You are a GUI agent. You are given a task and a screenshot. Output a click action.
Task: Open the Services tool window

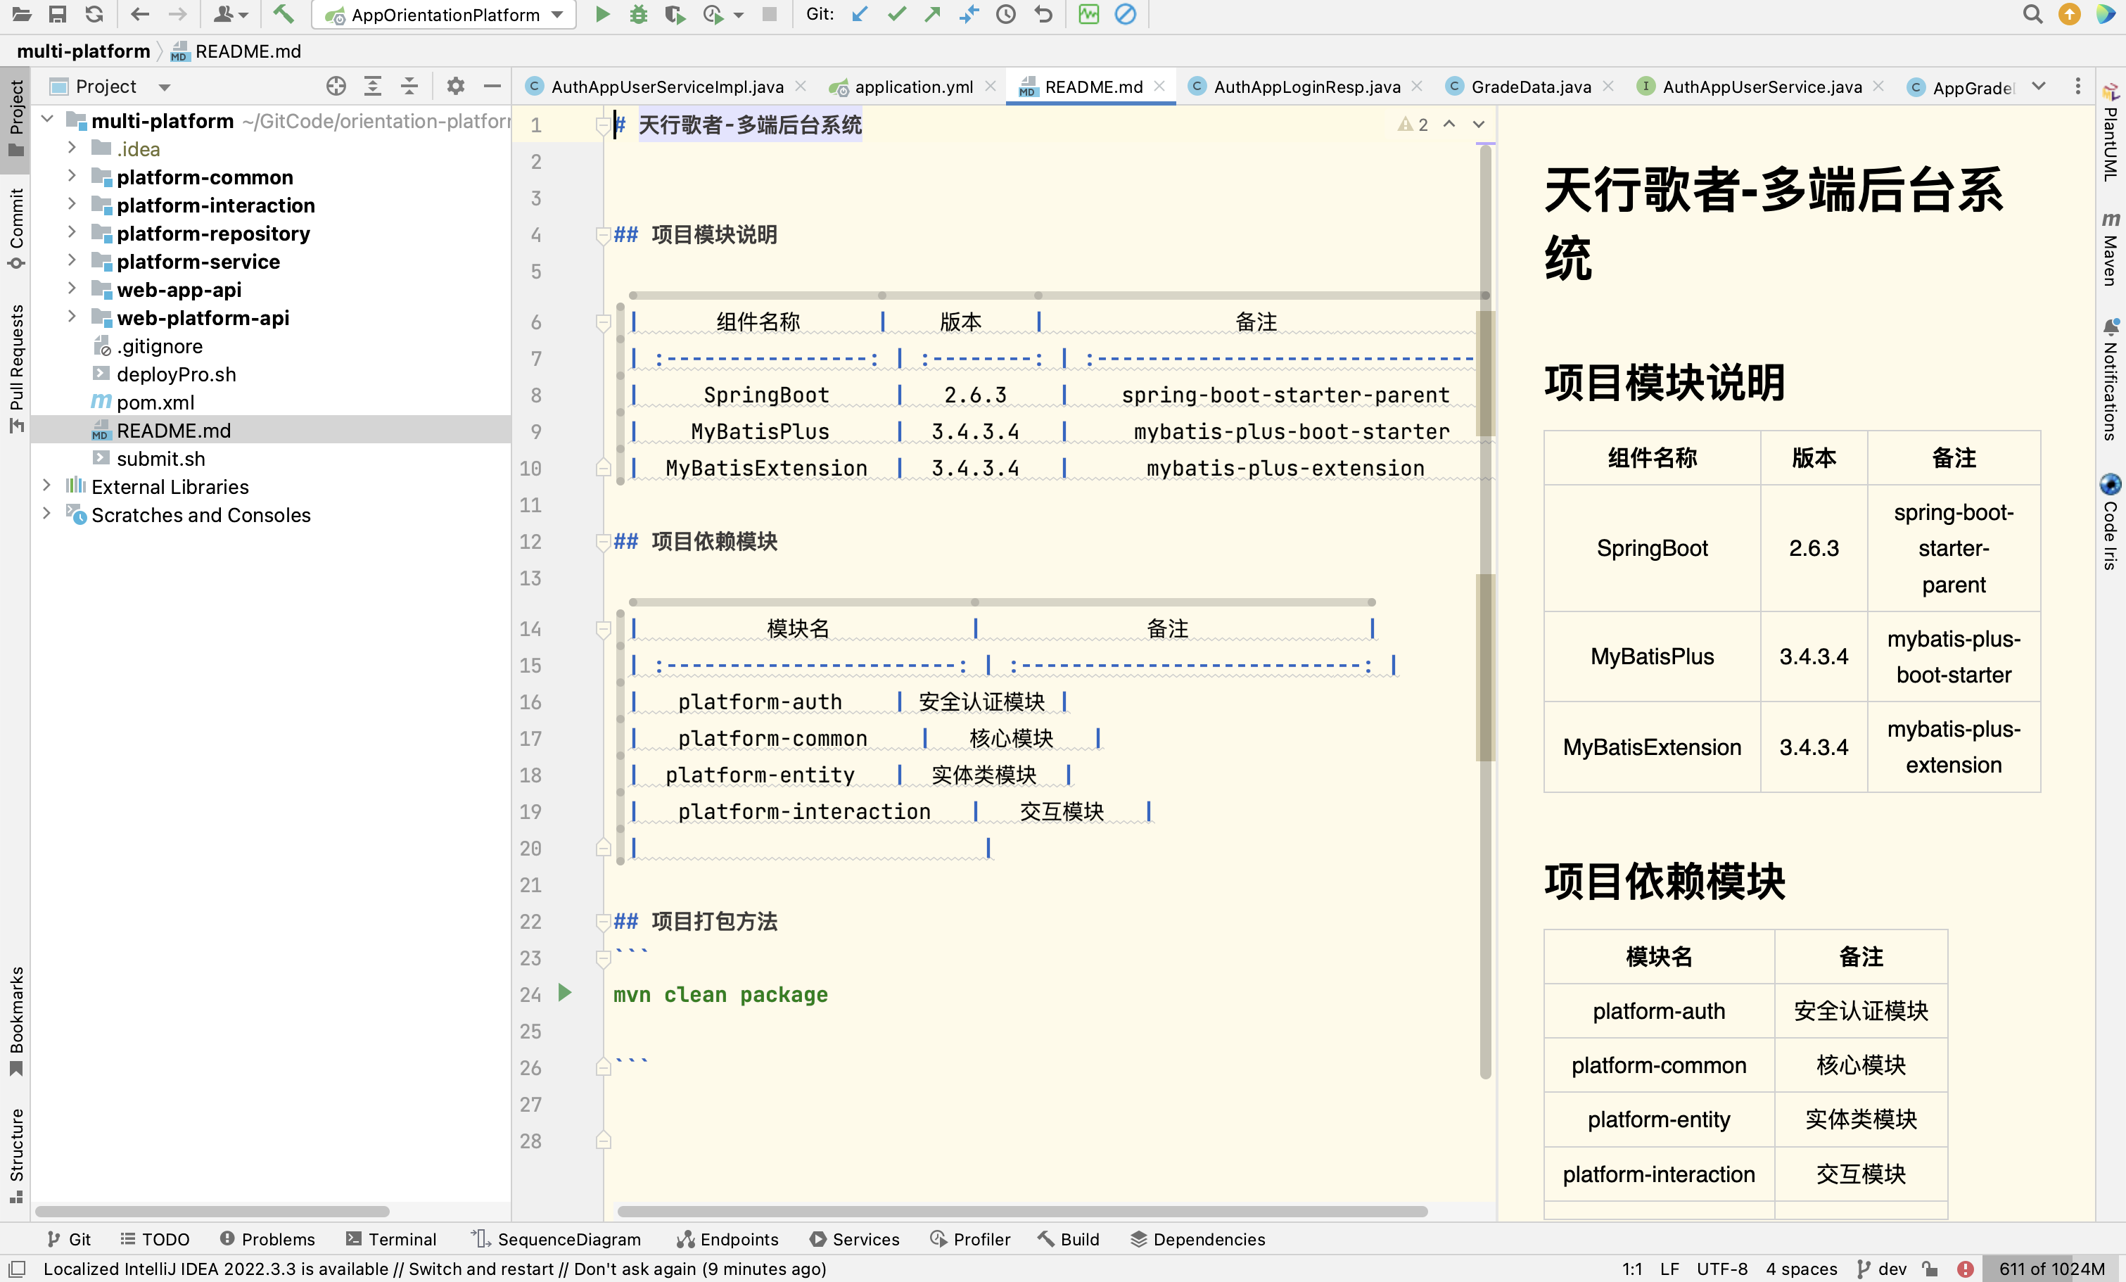pyautogui.click(x=855, y=1239)
